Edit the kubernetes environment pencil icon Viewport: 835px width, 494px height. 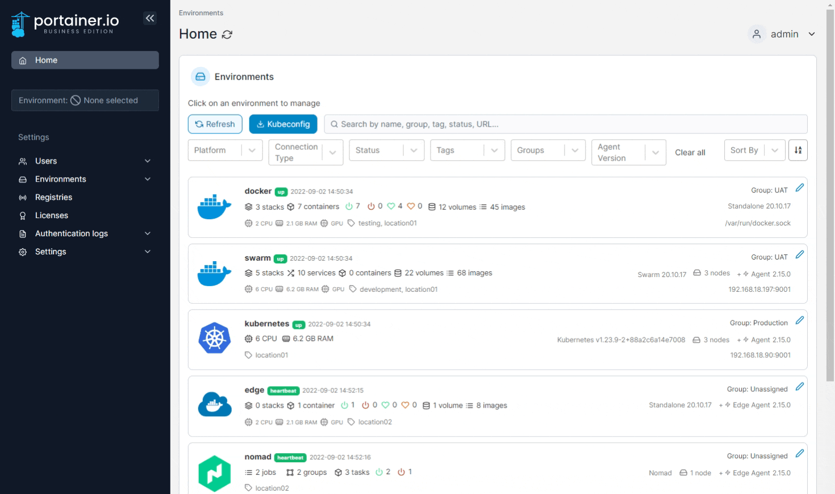point(800,320)
